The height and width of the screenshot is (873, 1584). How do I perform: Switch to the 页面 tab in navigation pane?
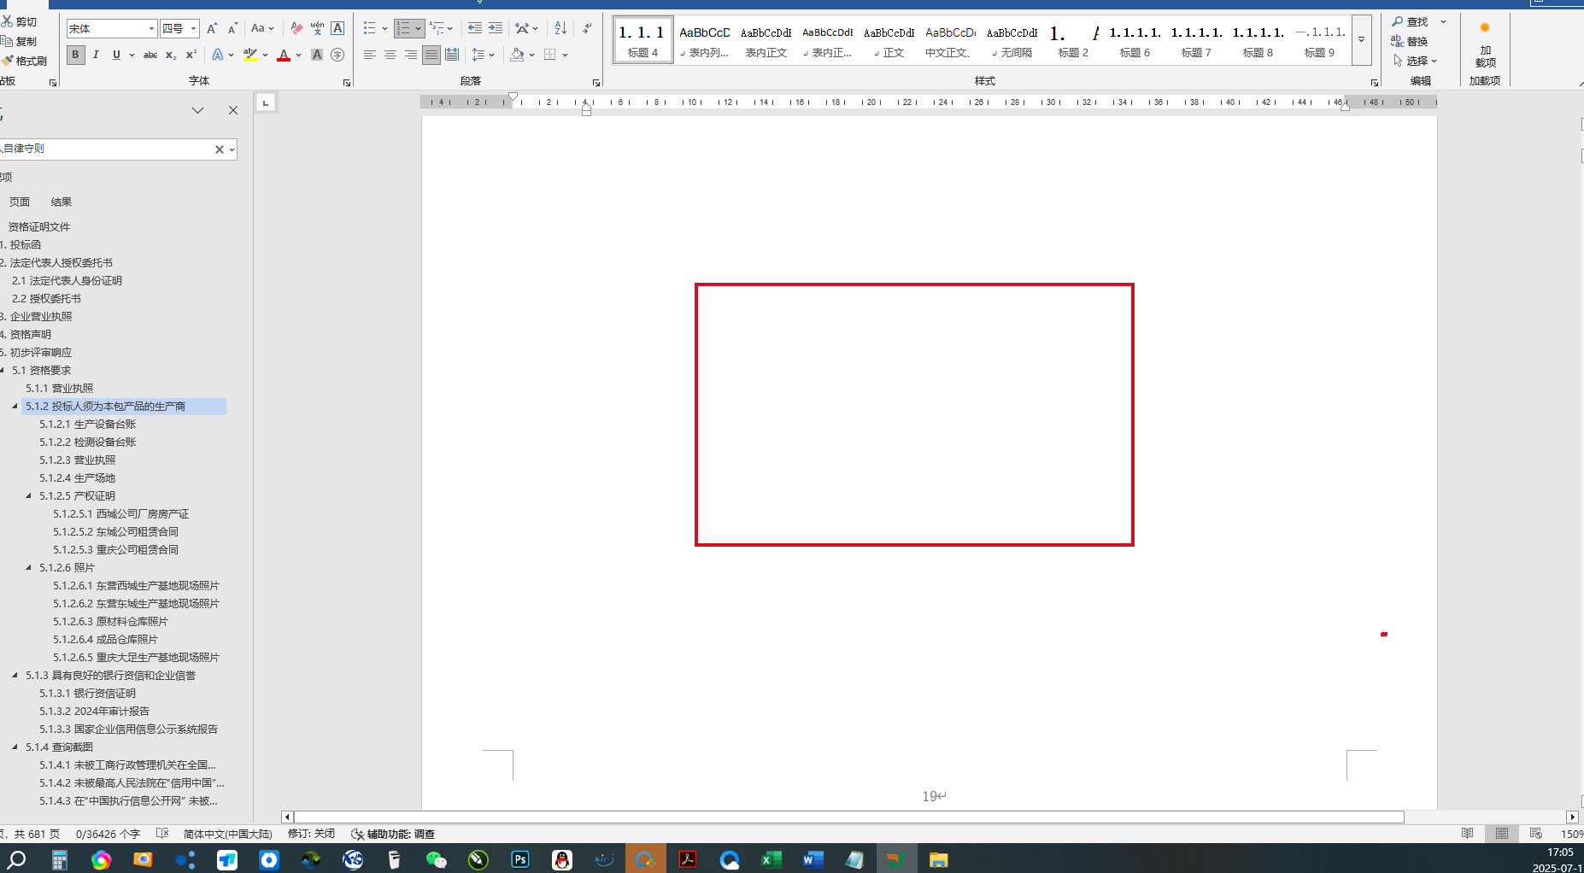[x=20, y=202]
